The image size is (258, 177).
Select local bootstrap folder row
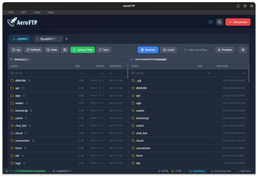coord(188,118)
